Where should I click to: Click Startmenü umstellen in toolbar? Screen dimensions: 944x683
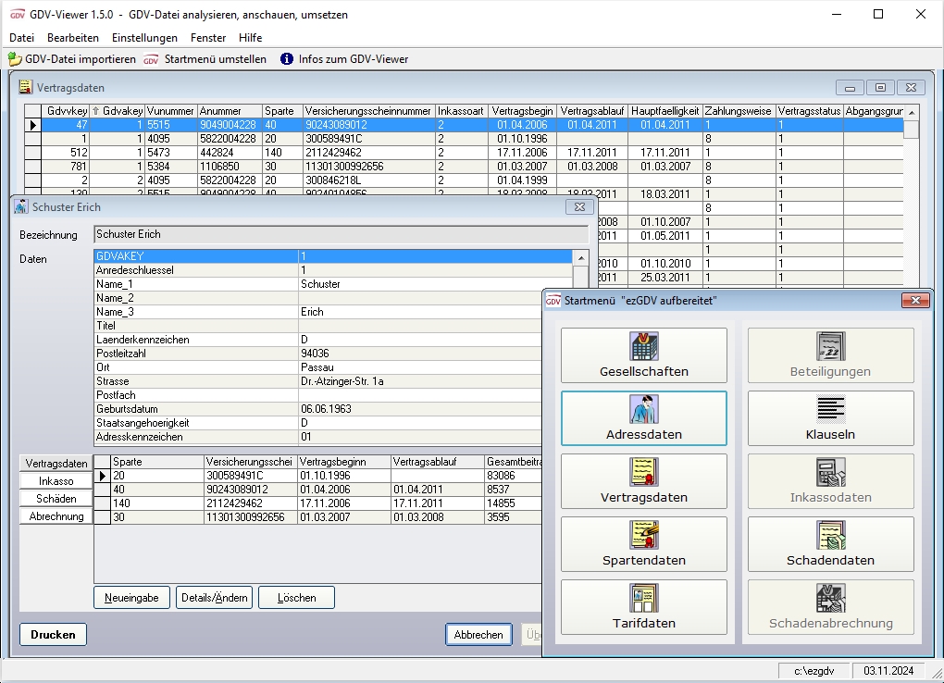tap(205, 59)
